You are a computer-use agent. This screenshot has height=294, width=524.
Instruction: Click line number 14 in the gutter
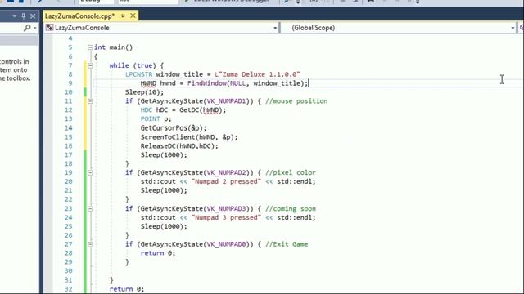coord(69,128)
